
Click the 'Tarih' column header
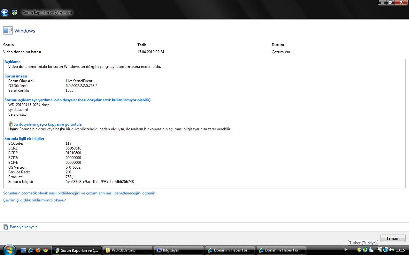tap(142, 45)
